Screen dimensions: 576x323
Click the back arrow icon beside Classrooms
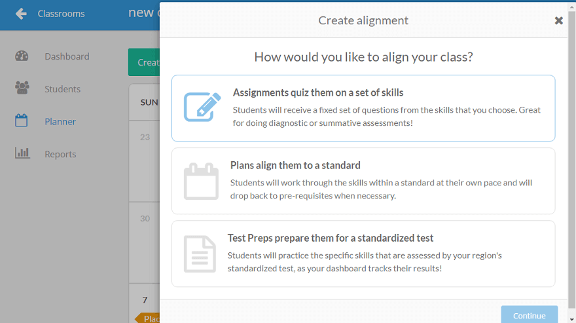pos(21,14)
